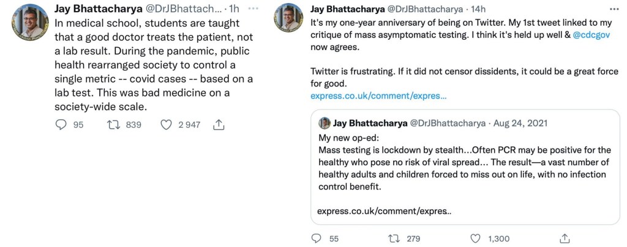Retweet the medical school tweet
The height and width of the screenshot is (247, 627).
[x=114, y=125]
